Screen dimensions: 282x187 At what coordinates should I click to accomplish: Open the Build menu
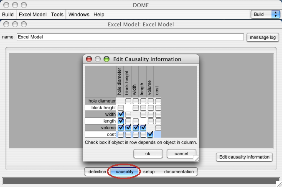coord(8,14)
